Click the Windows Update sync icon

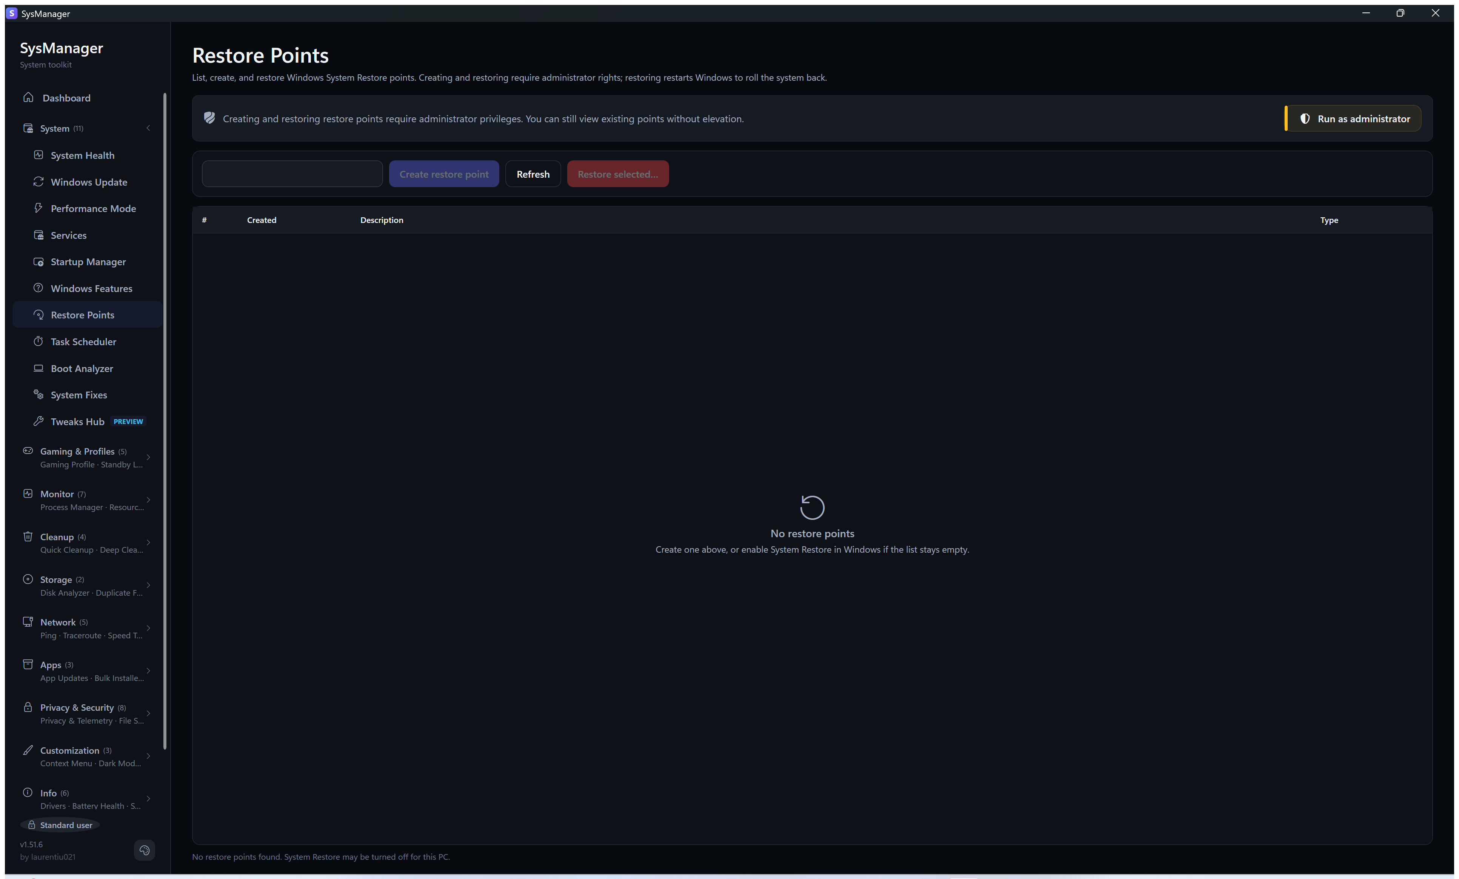38,182
